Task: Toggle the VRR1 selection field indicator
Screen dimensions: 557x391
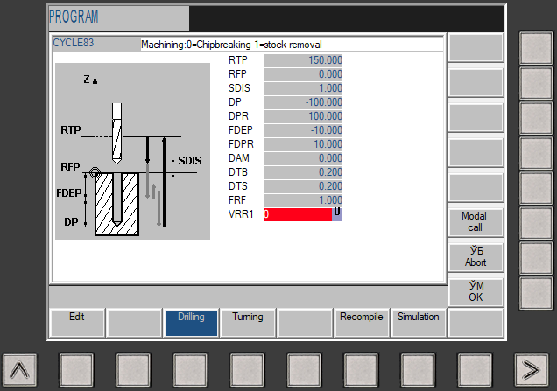Action: point(337,214)
